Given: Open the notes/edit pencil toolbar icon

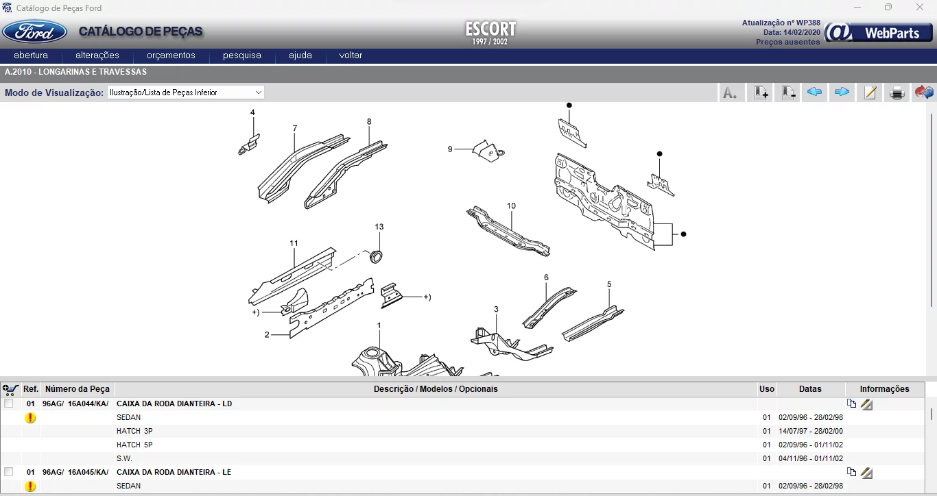Looking at the screenshot, I should pyautogui.click(x=869, y=92).
